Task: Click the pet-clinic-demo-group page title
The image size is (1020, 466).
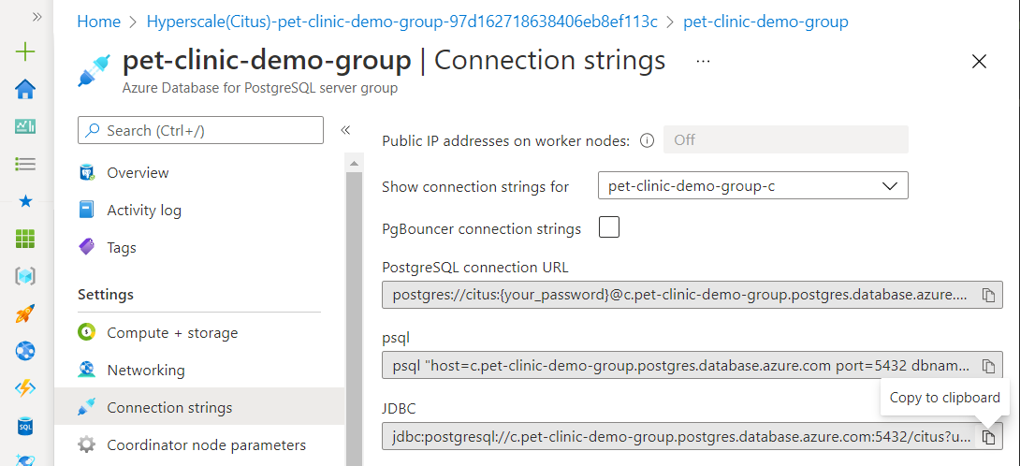Action: click(267, 61)
